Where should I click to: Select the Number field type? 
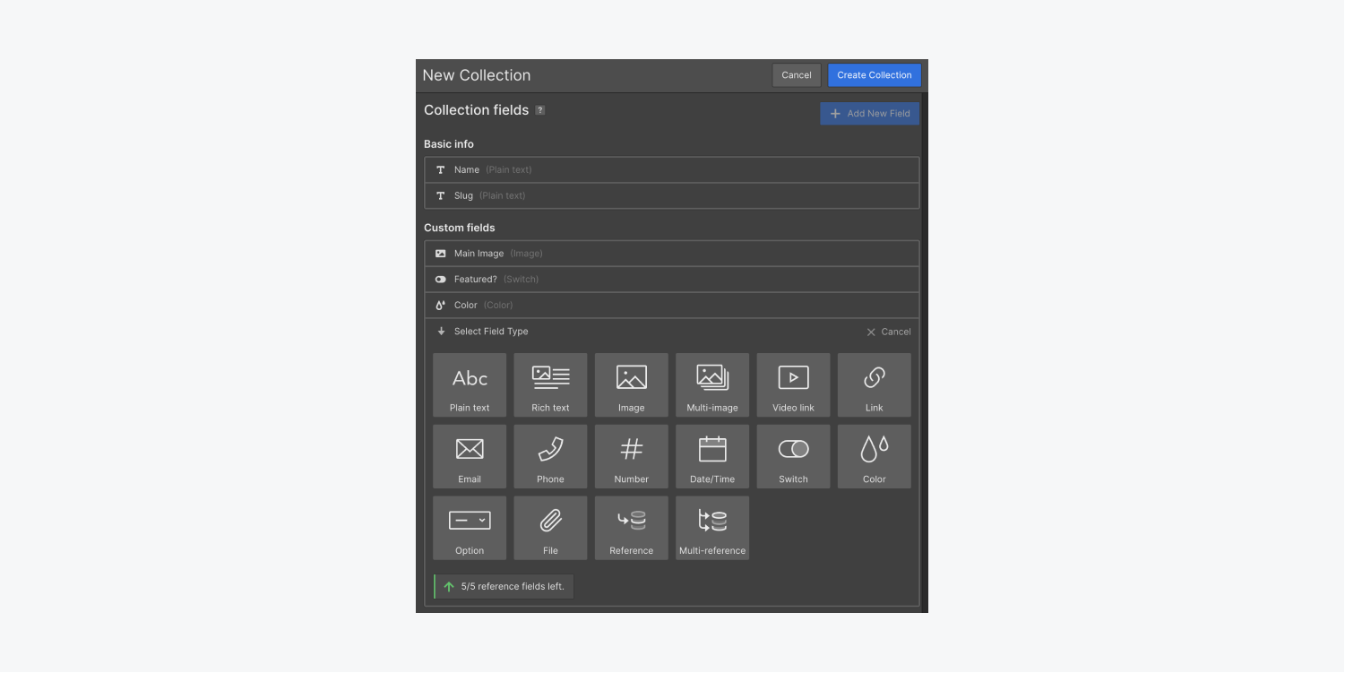[x=631, y=456]
